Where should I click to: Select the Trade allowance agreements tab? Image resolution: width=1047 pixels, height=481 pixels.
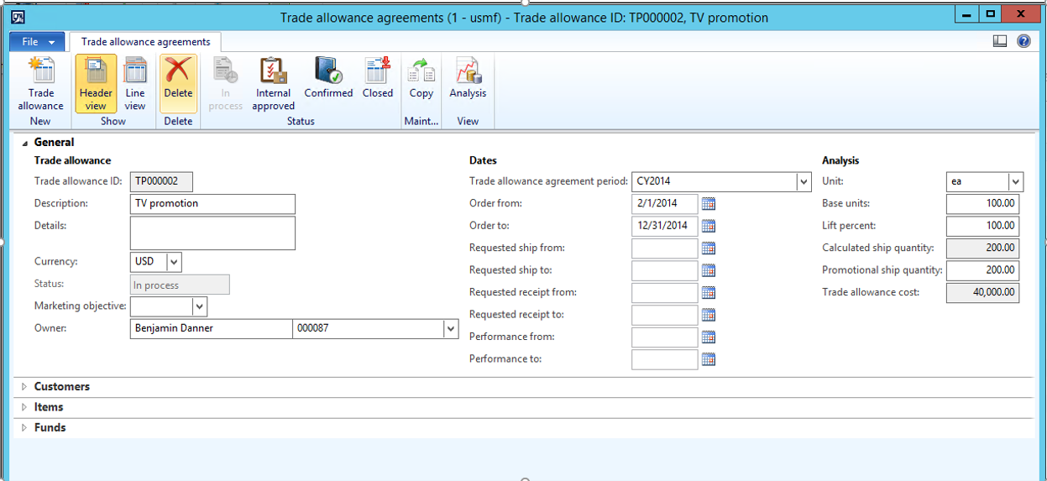(x=145, y=42)
